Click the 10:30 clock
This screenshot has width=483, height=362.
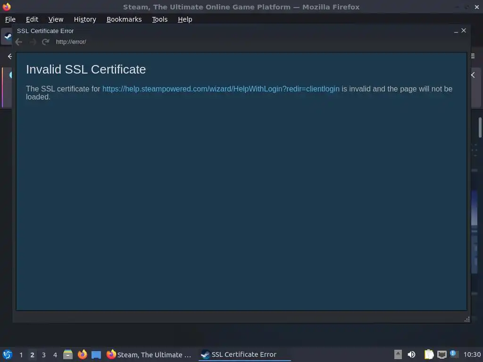click(472, 354)
